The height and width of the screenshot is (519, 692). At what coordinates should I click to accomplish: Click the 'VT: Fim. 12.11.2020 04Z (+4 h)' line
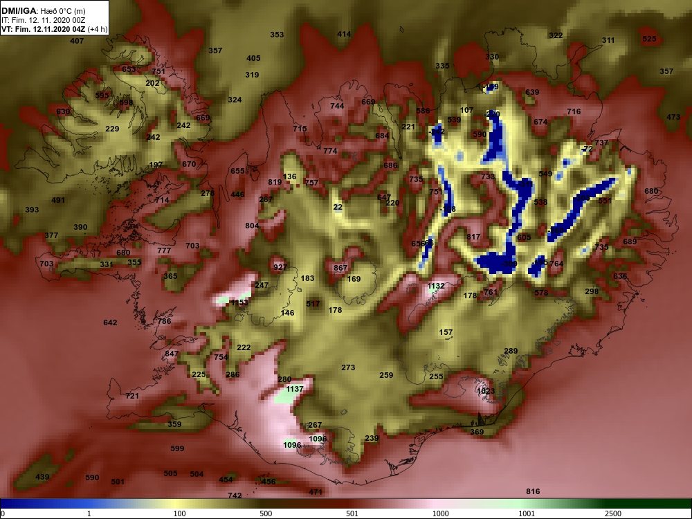[x=54, y=30]
